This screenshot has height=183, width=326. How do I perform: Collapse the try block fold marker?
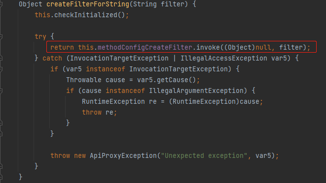pyautogui.click(x=1, y=37)
